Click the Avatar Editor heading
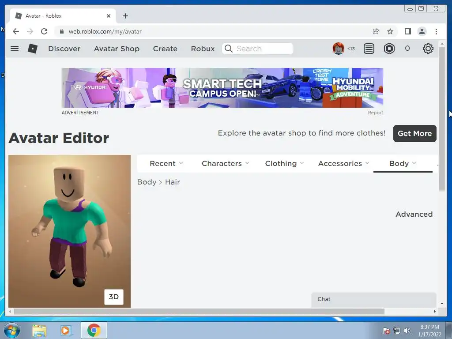Image resolution: width=452 pixels, height=339 pixels. 59,138
